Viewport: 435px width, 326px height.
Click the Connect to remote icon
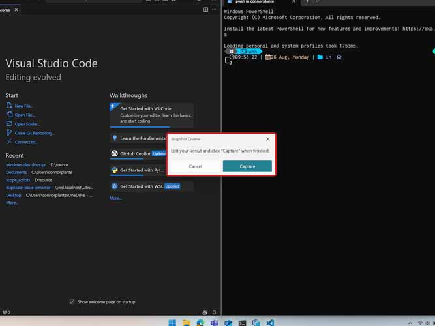pos(9,141)
